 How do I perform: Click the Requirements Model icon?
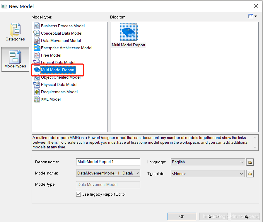pyautogui.click(x=37, y=92)
